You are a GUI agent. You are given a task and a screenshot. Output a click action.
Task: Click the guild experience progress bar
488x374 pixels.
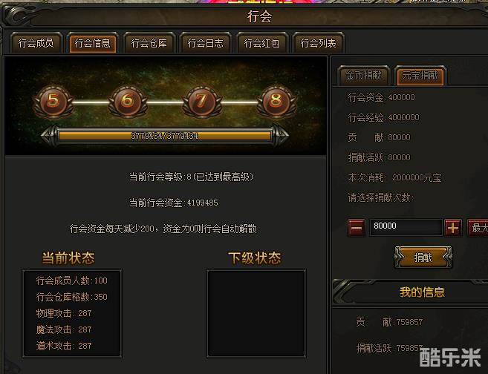165,136
